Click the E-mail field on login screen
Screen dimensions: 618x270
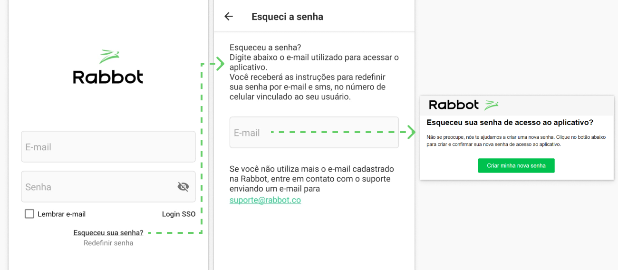pos(108,147)
